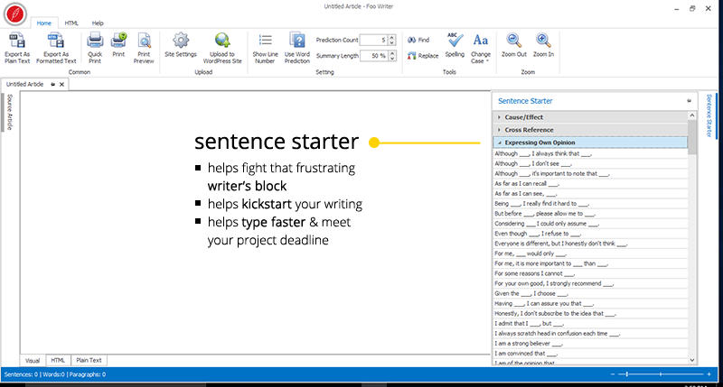This screenshot has width=723, height=387.
Task: Click the Zoom In magnifier
Action: point(543,40)
